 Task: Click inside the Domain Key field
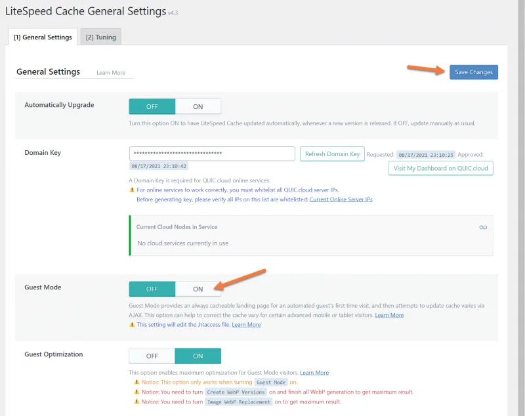point(212,154)
